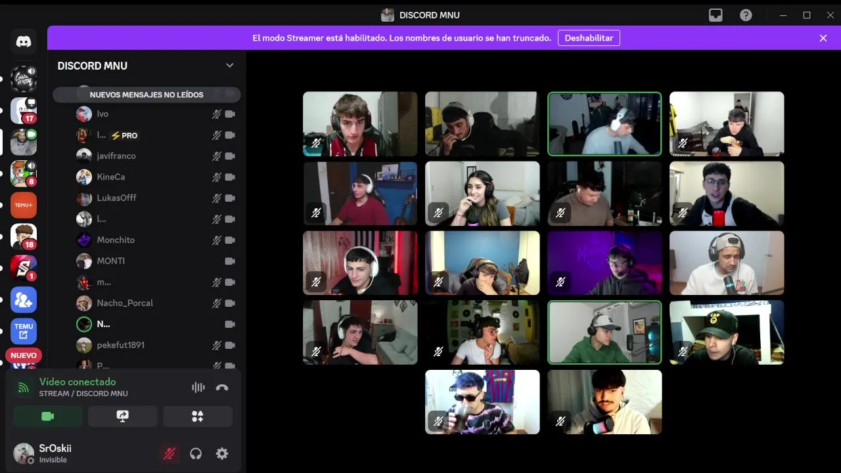Click the red NUEVO badge

pyautogui.click(x=24, y=355)
